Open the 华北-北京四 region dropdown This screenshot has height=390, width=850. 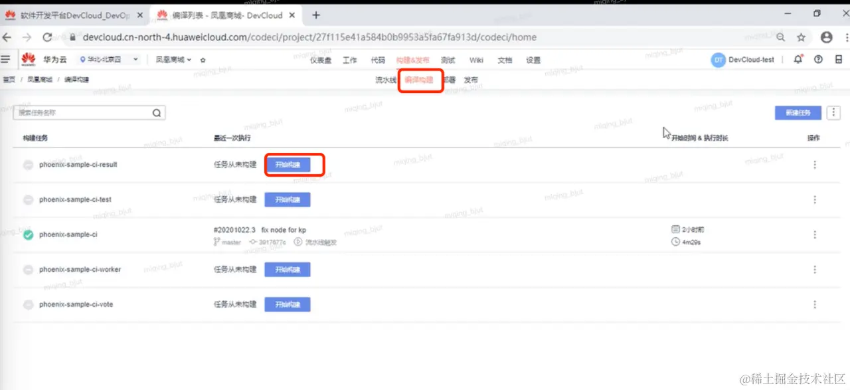click(109, 59)
